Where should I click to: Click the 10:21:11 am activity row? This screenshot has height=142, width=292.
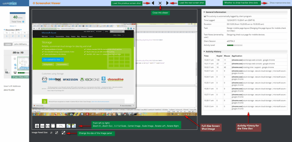(x=245, y=63)
